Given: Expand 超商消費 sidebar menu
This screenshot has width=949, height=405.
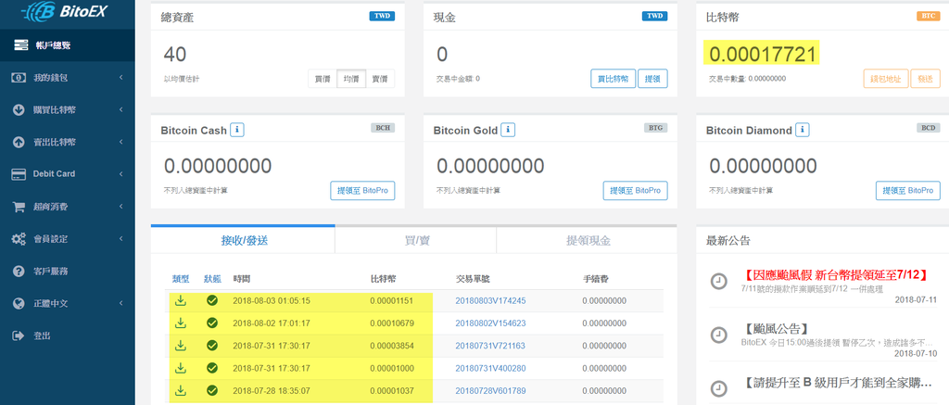Looking at the screenshot, I should coord(121,207).
